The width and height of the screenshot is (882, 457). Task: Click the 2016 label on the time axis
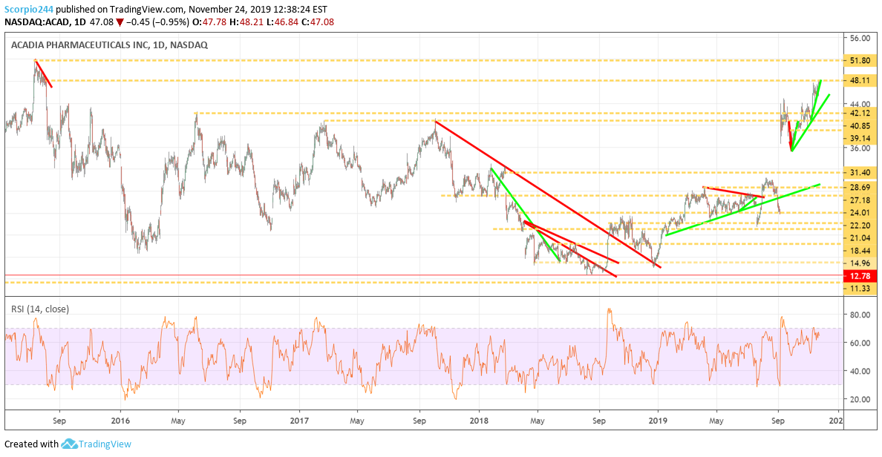(x=120, y=420)
